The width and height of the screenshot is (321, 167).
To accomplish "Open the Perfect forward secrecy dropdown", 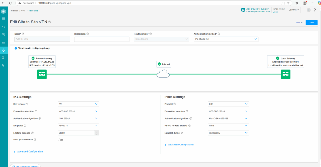I will click(228, 125).
